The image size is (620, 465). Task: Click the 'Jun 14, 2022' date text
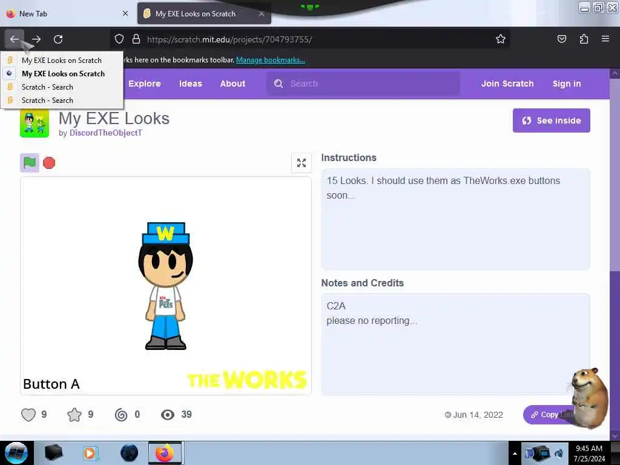(478, 415)
